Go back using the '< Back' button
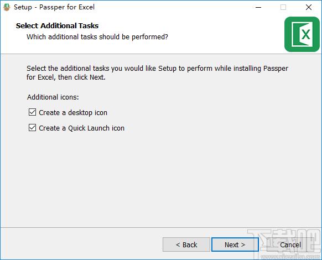The height and width of the screenshot is (260, 322). 186,245
